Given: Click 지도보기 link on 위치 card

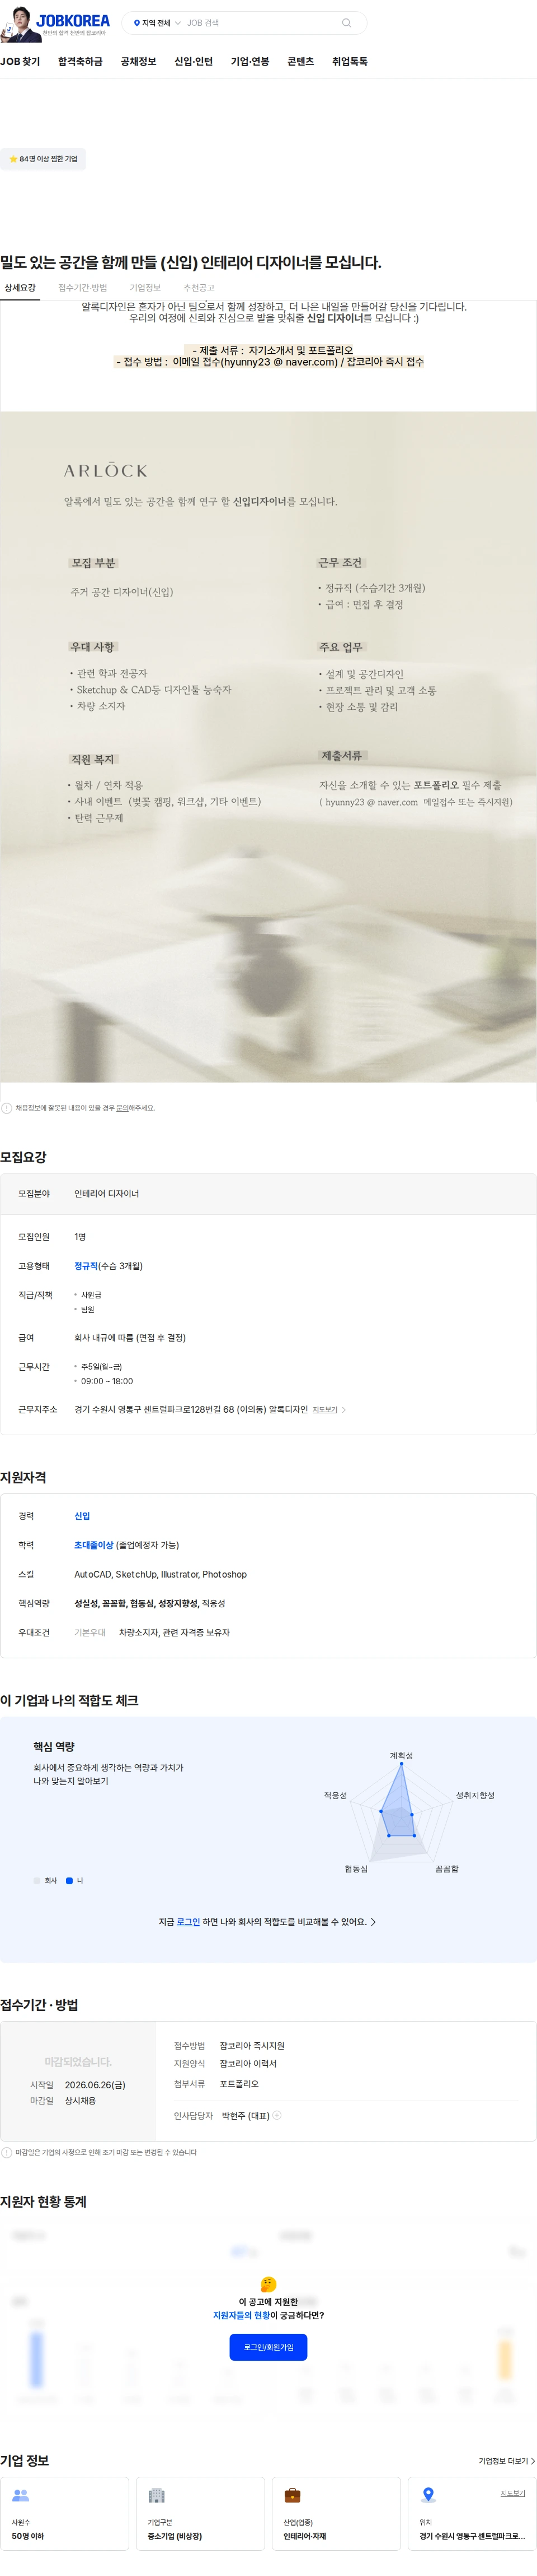Looking at the screenshot, I should click(513, 2493).
